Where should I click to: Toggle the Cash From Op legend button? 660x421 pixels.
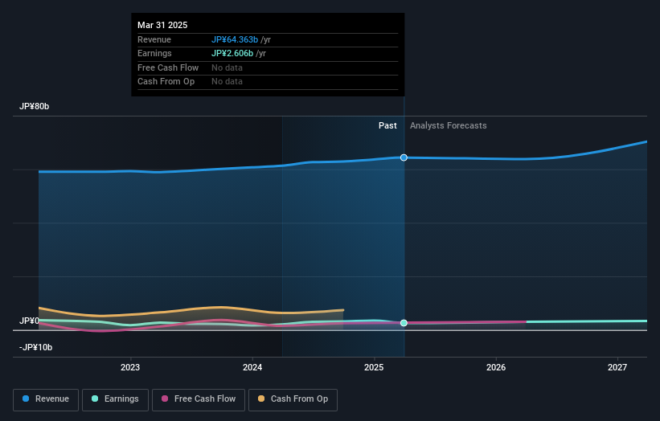point(293,399)
